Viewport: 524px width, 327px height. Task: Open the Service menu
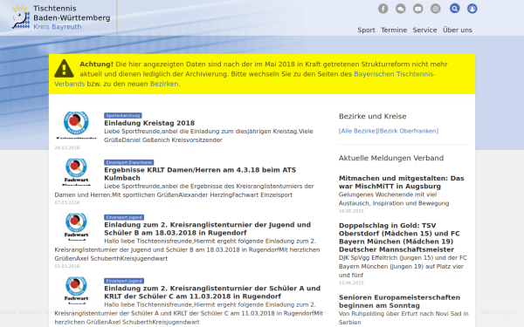click(x=424, y=30)
